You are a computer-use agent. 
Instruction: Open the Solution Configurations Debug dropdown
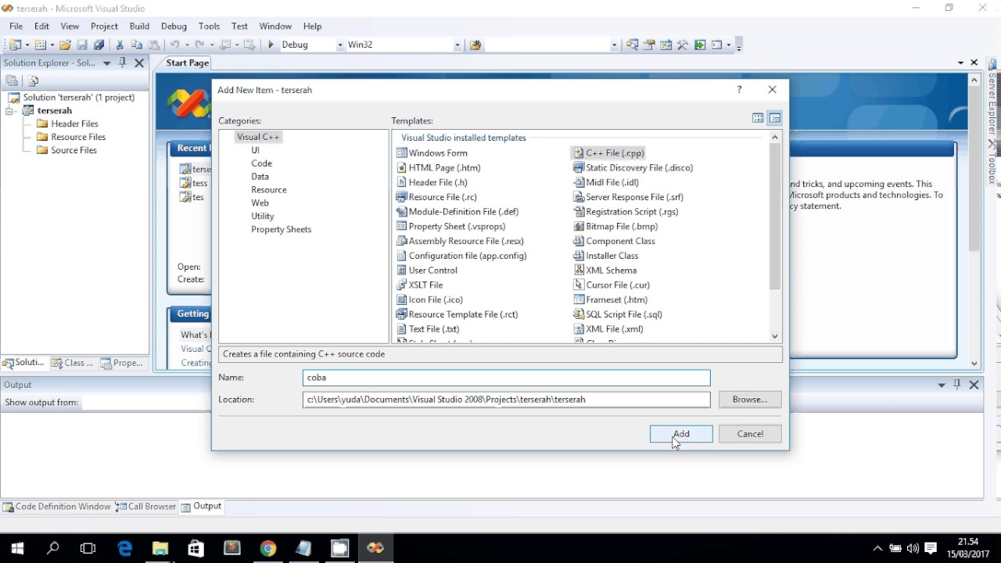pyautogui.click(x=340, y=45)
